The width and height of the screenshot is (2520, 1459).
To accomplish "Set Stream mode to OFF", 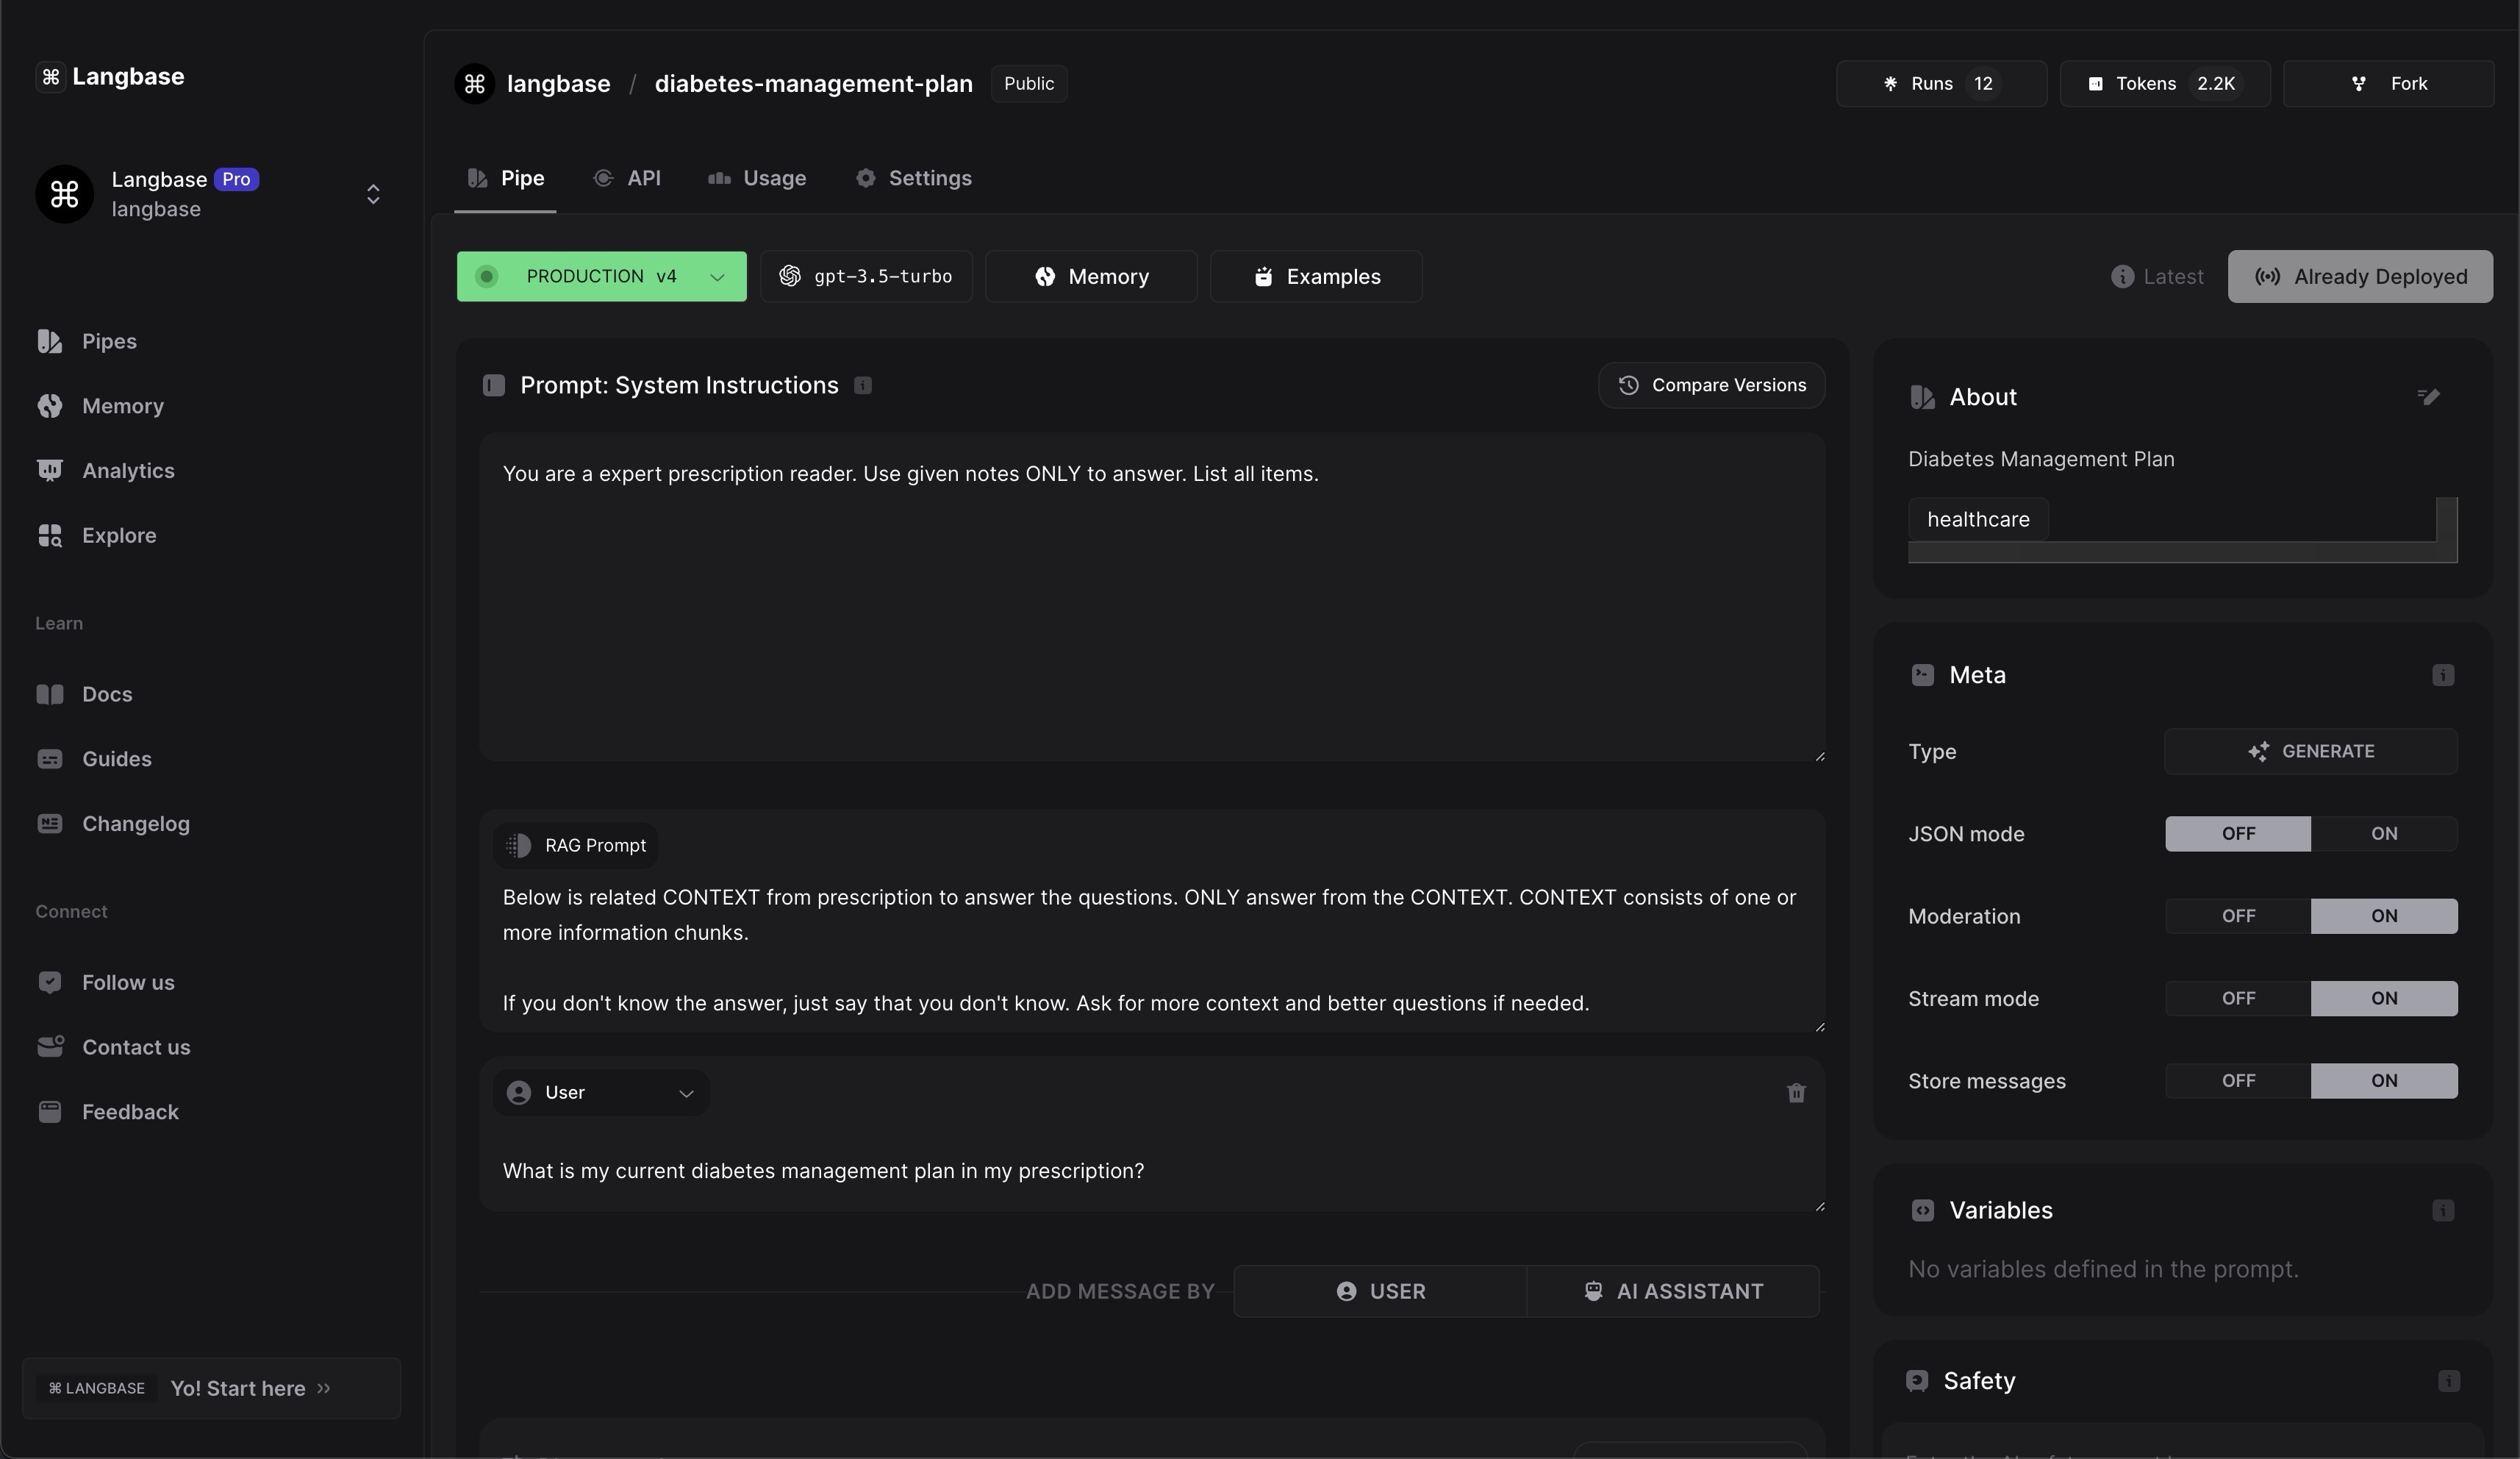I will tap(2238, 999).
